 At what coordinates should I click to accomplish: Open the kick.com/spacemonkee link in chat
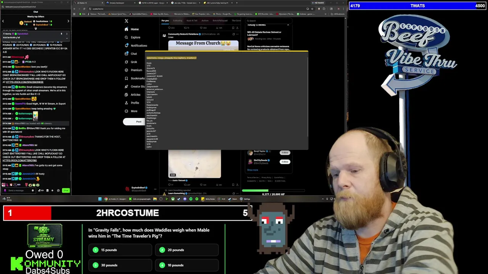click(x=24, y=82)
